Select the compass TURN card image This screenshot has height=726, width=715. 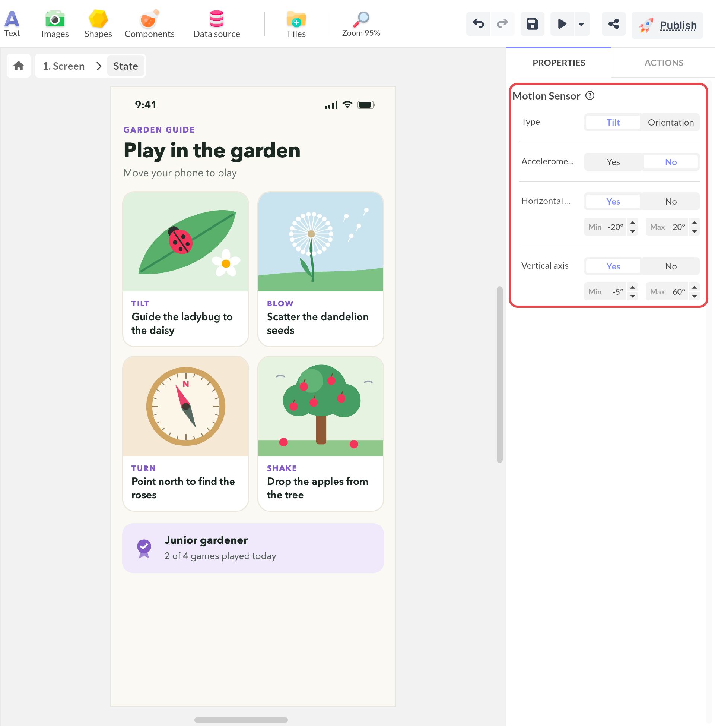185,407
